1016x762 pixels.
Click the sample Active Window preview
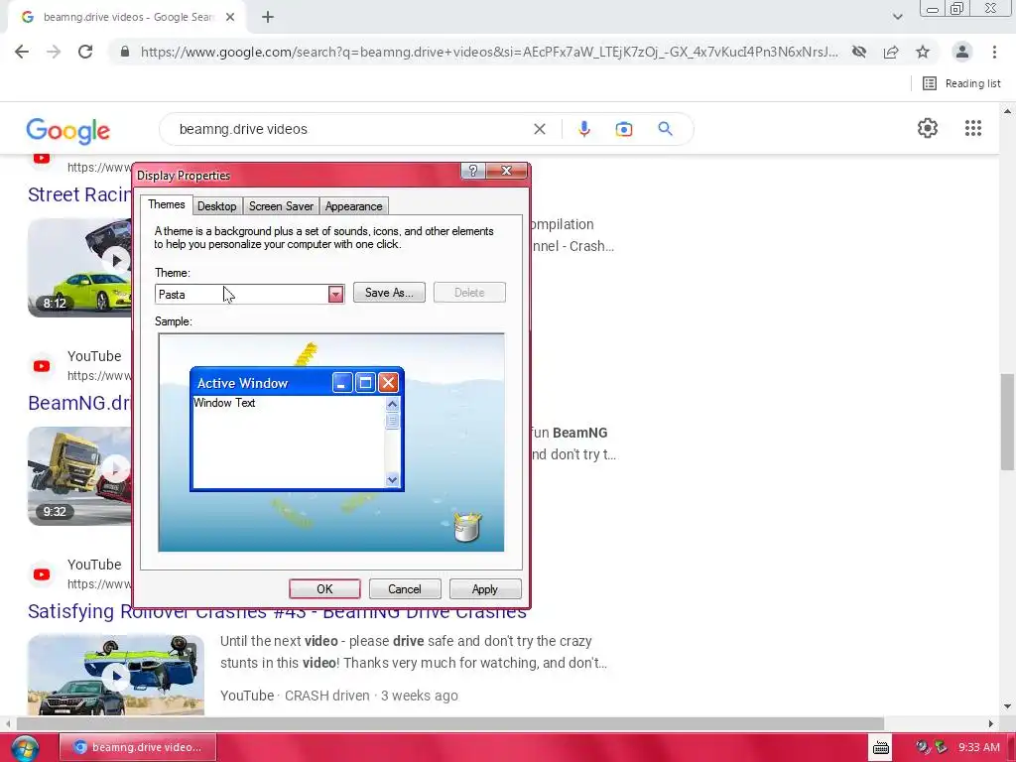click(297, 429)
